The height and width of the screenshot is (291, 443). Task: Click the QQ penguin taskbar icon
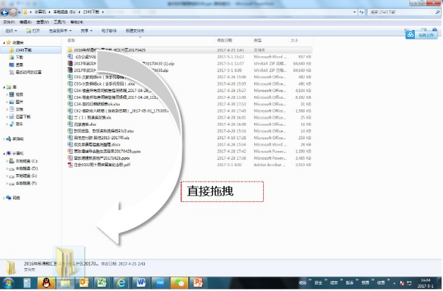[x=46, y=282]
